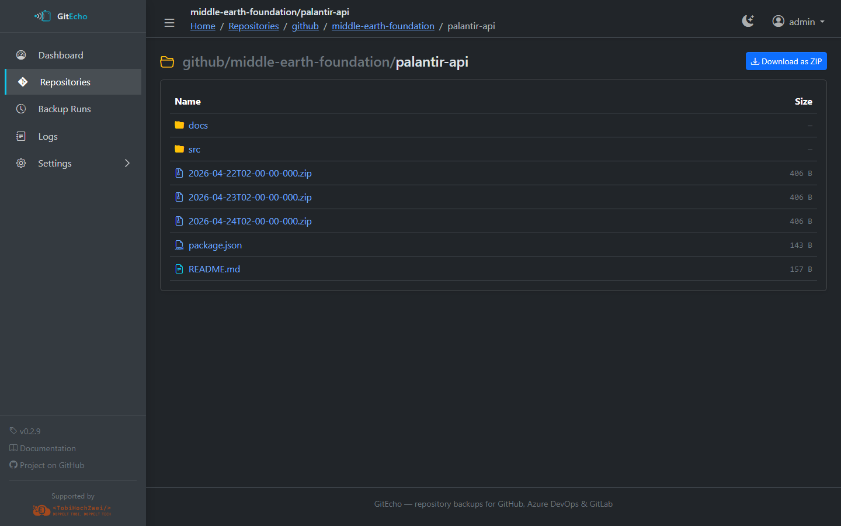Viewport: 841px width, 526px height.
Task: Open the admin user dropdown
Action: coord(798,22)
